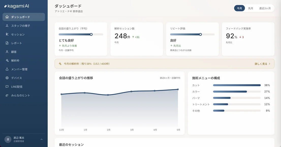Click the トリートメント 12% bar
Screen dimensions: 281x147
pos(221,104)
